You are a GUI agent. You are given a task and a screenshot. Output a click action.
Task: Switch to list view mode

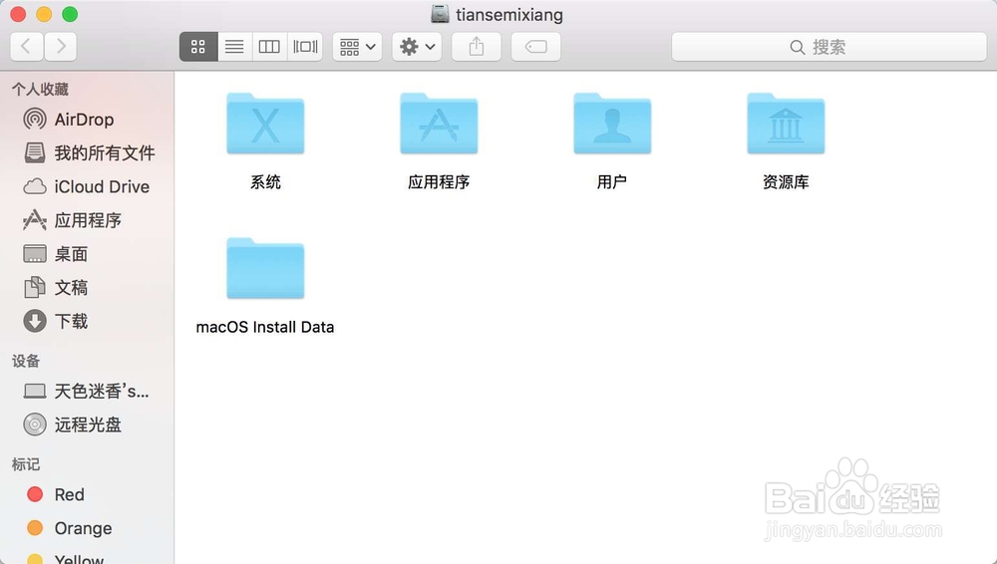[234, 47]
